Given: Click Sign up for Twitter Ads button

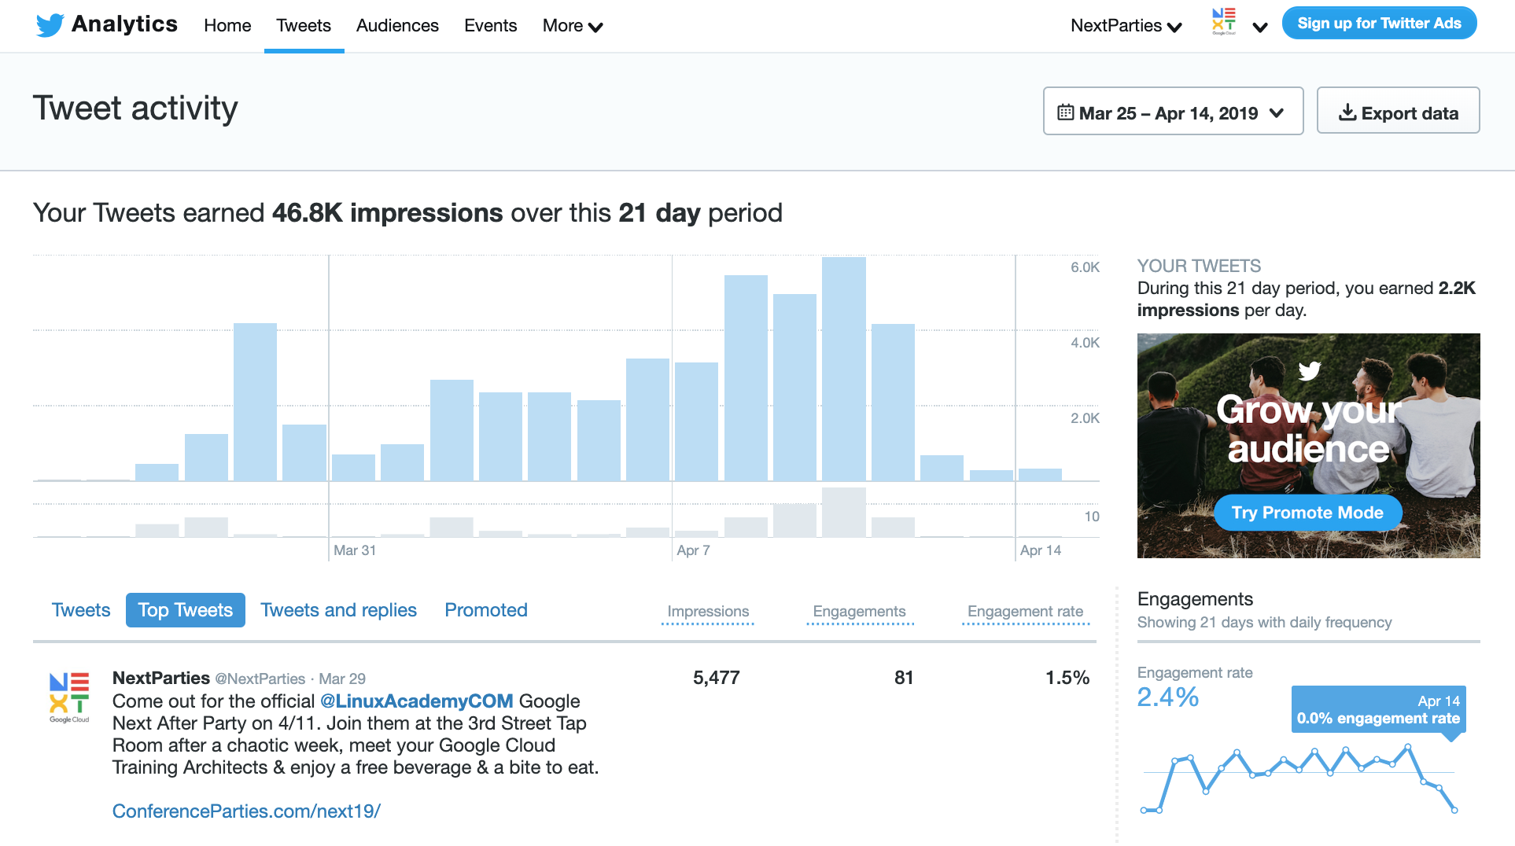Looking at the screenshot, I should [1379, 24].
